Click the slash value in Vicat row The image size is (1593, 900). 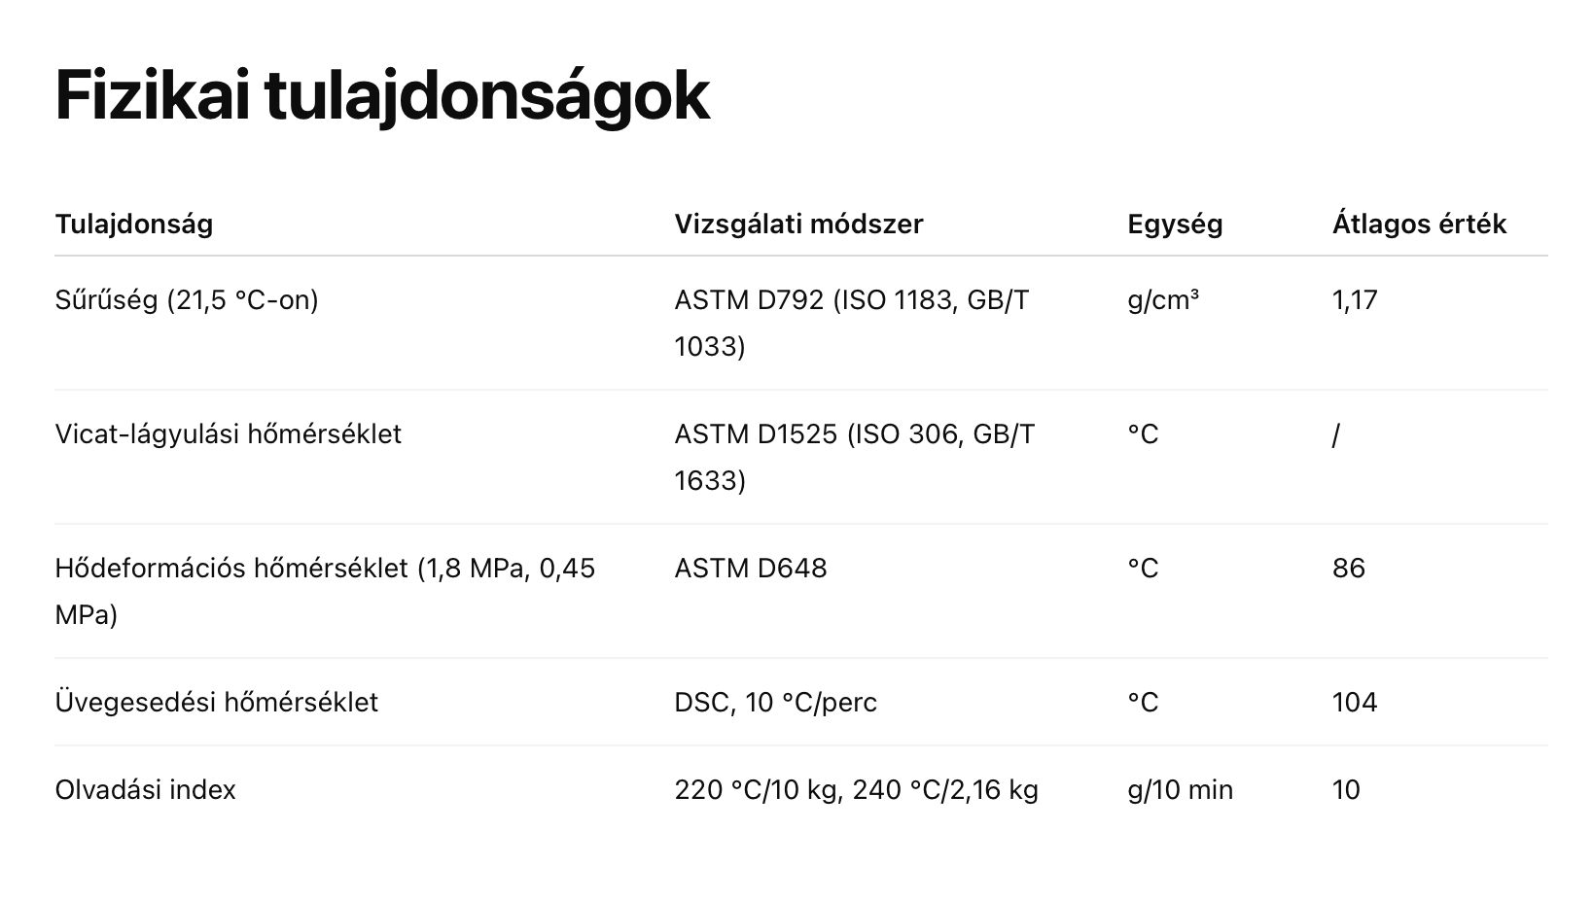[x=1336, y=434]
